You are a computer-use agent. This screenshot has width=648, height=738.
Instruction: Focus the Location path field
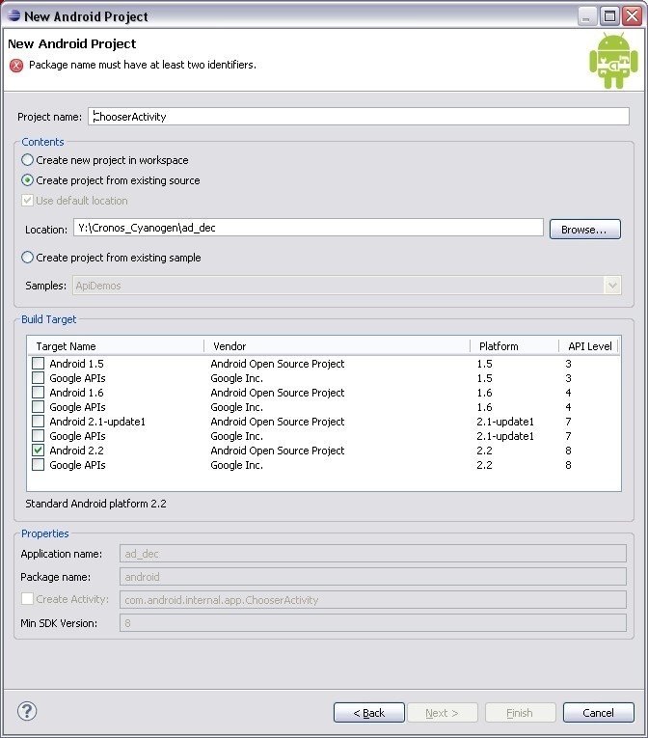309,228
